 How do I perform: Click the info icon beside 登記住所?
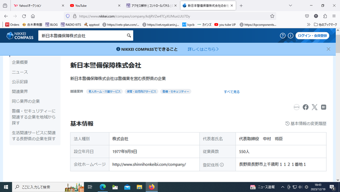click(221, 165)
